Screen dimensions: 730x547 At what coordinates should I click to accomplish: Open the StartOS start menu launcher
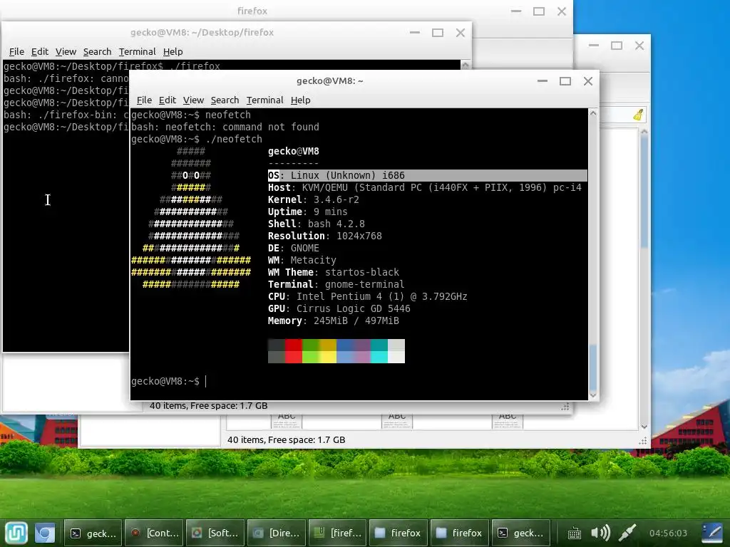point(16,533)
